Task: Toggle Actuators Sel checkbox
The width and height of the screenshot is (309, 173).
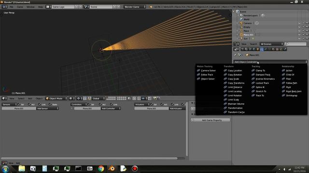Action: point(152,104)
